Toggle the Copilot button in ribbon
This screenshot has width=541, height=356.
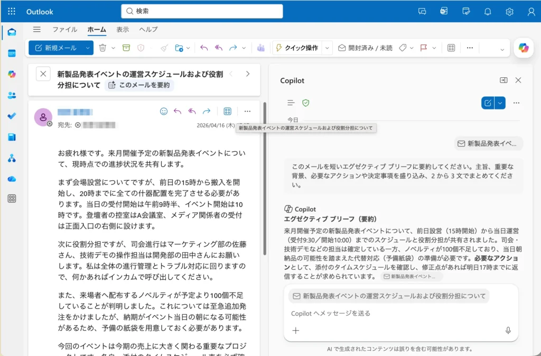(x=524, y=48)
